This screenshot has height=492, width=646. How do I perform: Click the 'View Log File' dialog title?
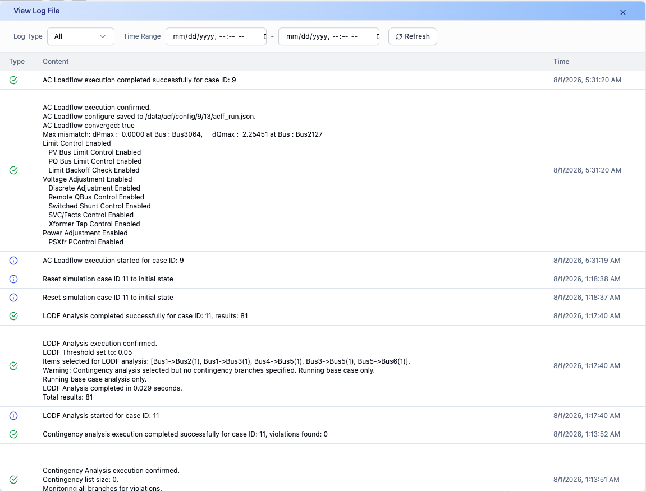coord(36,11)
